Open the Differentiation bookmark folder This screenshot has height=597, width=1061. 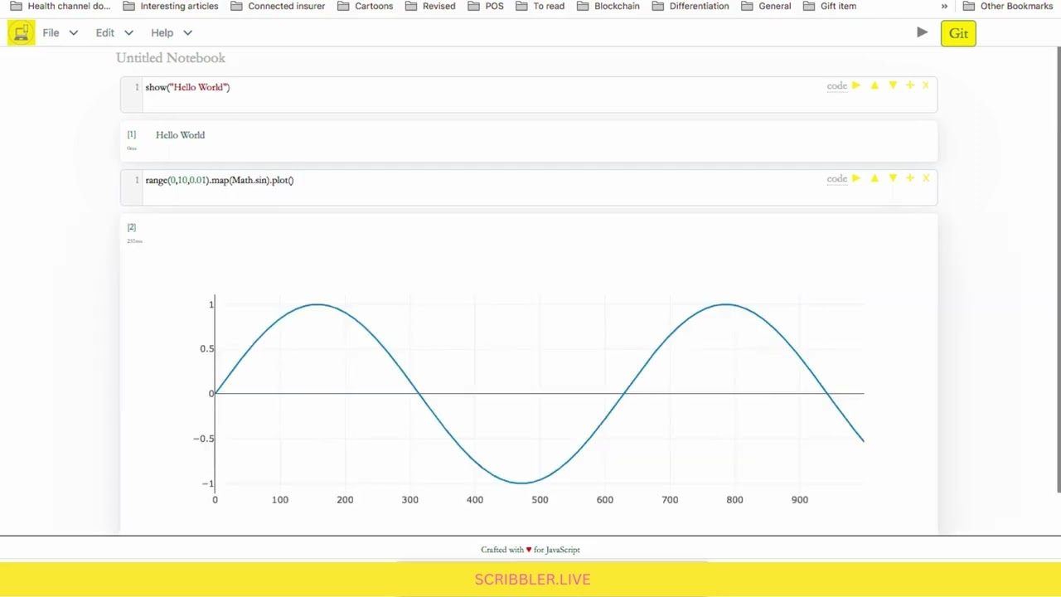coord(690,6)
